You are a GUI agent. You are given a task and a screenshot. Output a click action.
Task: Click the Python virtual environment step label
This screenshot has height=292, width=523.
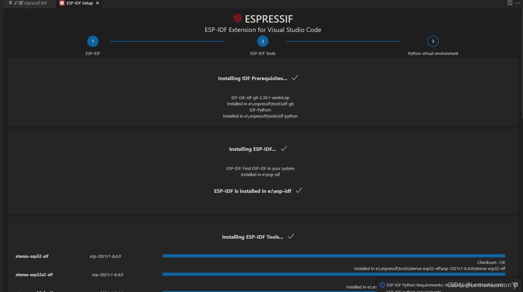pos(433,54)
